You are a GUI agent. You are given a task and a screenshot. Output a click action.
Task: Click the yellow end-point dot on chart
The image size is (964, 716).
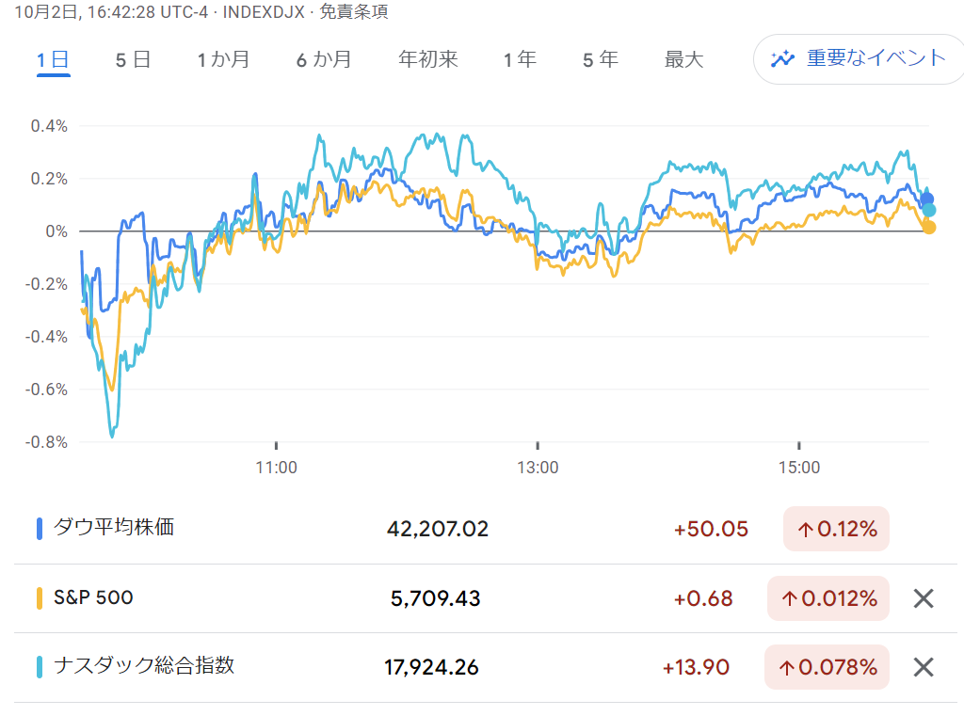point(929,228)
